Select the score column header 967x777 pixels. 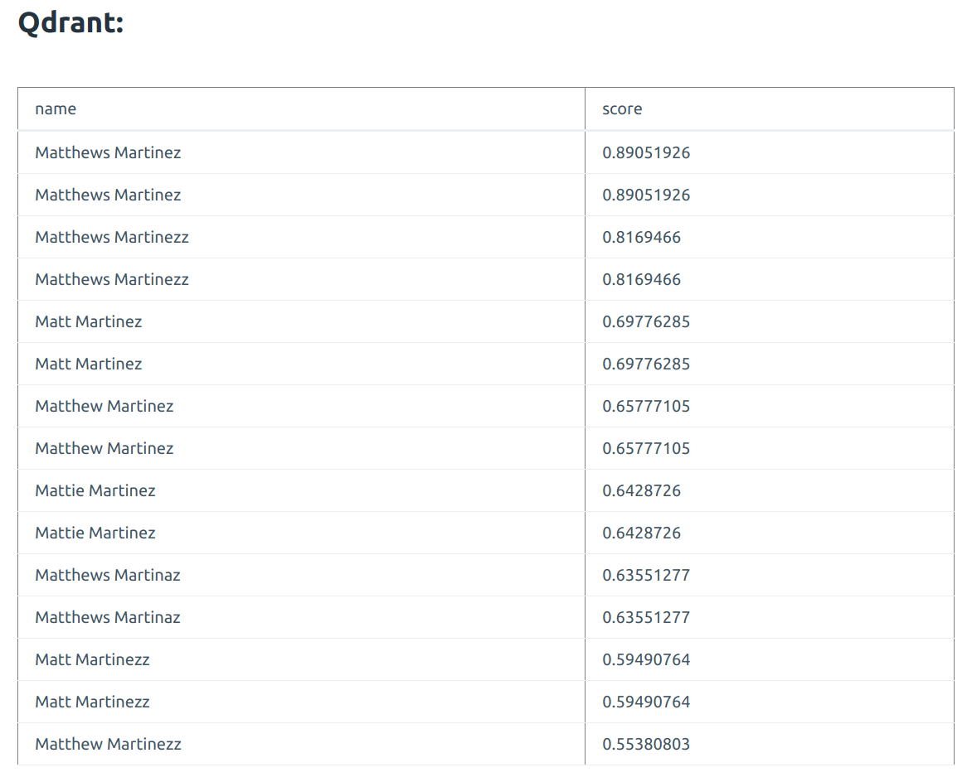622,109
